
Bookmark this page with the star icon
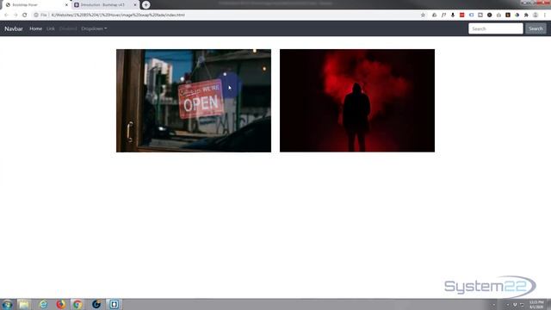coord(423,15)
